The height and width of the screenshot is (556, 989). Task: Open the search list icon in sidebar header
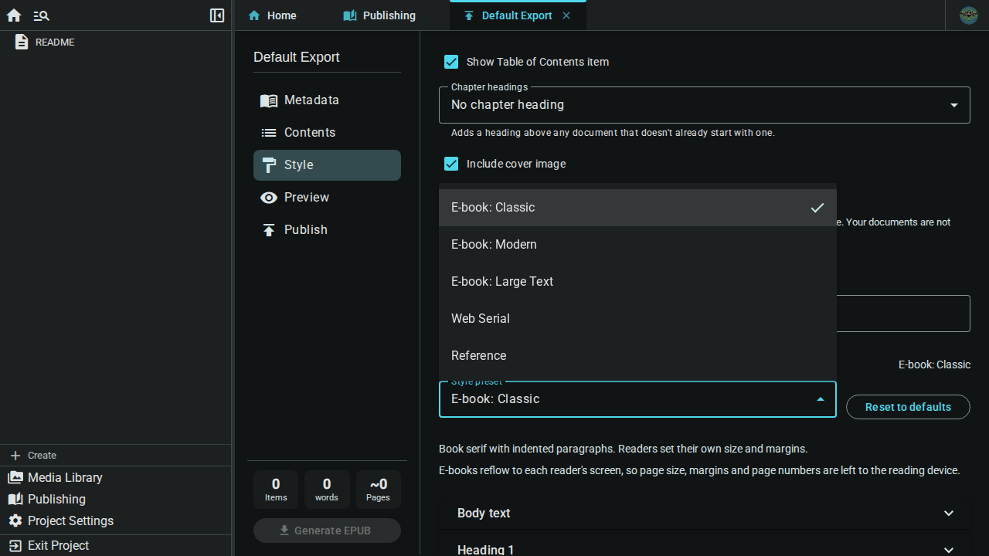(42, 15)
